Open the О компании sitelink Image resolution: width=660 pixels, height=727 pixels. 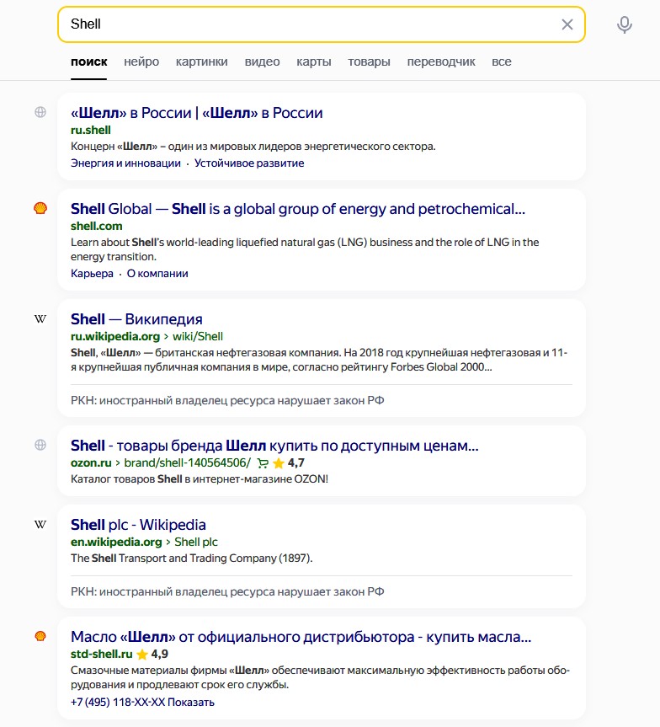click(x=157, y=274)
